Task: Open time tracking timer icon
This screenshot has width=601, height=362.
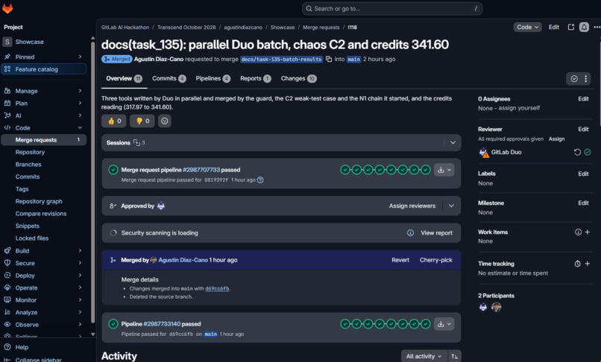Action: click(578, 264)
